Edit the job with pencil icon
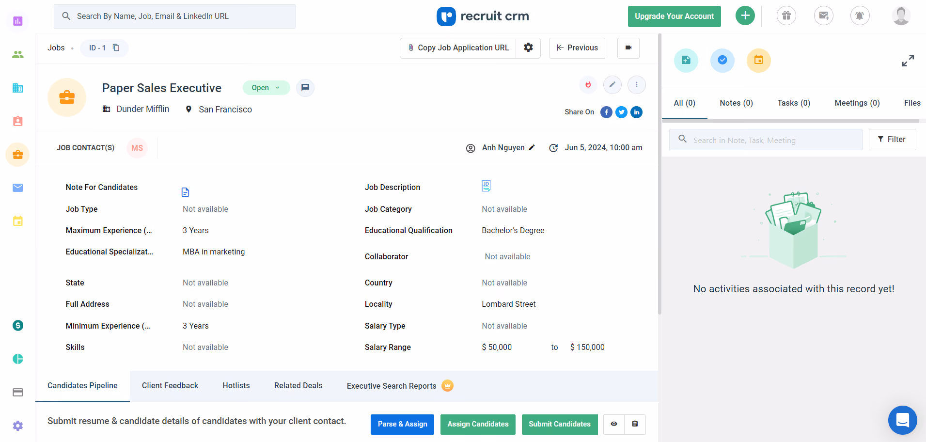 (x=612, y=85)
